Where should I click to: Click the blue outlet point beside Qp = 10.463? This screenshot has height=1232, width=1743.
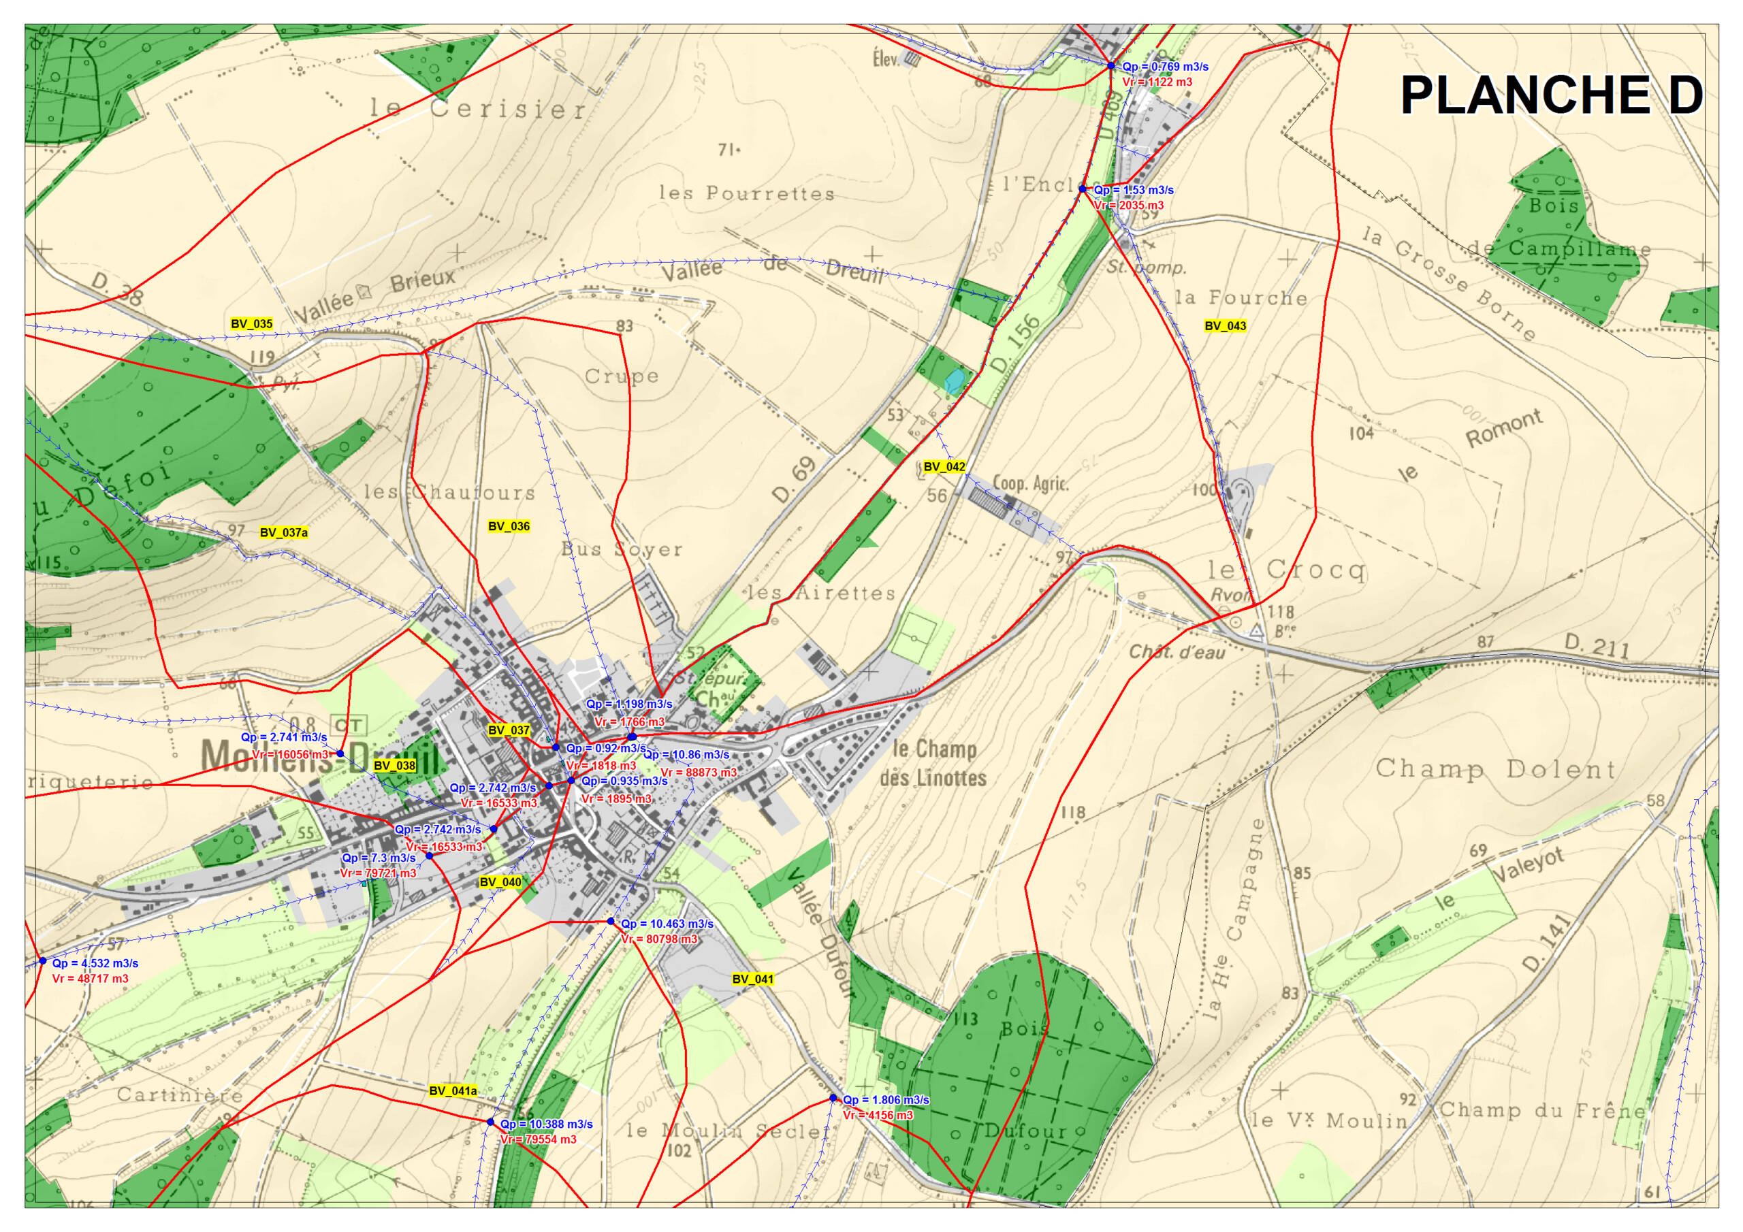point(610,922)
